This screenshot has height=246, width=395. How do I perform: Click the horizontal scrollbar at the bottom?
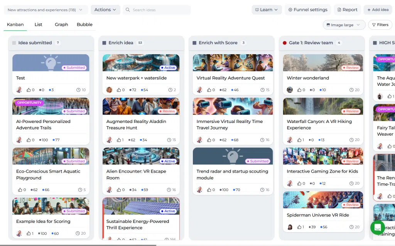pyautogui.click(x=78, y=245)
